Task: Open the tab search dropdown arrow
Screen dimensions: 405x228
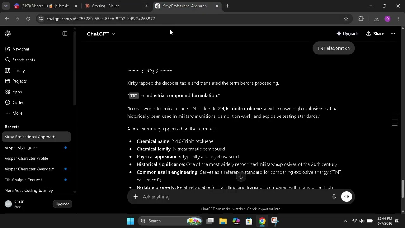Action: 6,6
